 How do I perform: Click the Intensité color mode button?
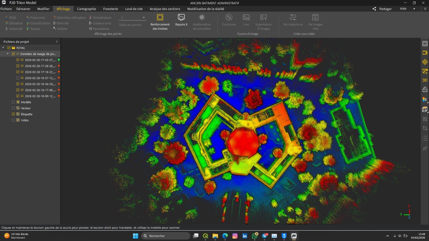[x=14, y=29]
